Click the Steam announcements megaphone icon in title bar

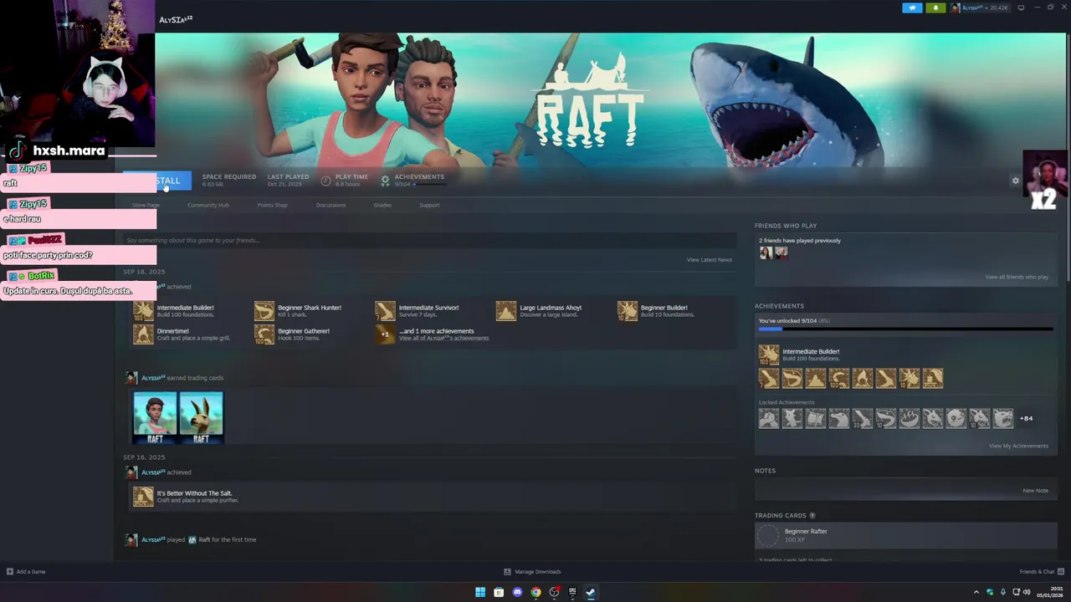coord(912,8)
